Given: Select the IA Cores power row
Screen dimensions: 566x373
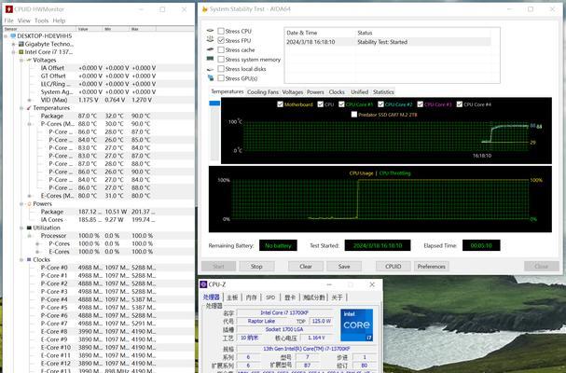Looking at the screenshot, I should [98, 219].
